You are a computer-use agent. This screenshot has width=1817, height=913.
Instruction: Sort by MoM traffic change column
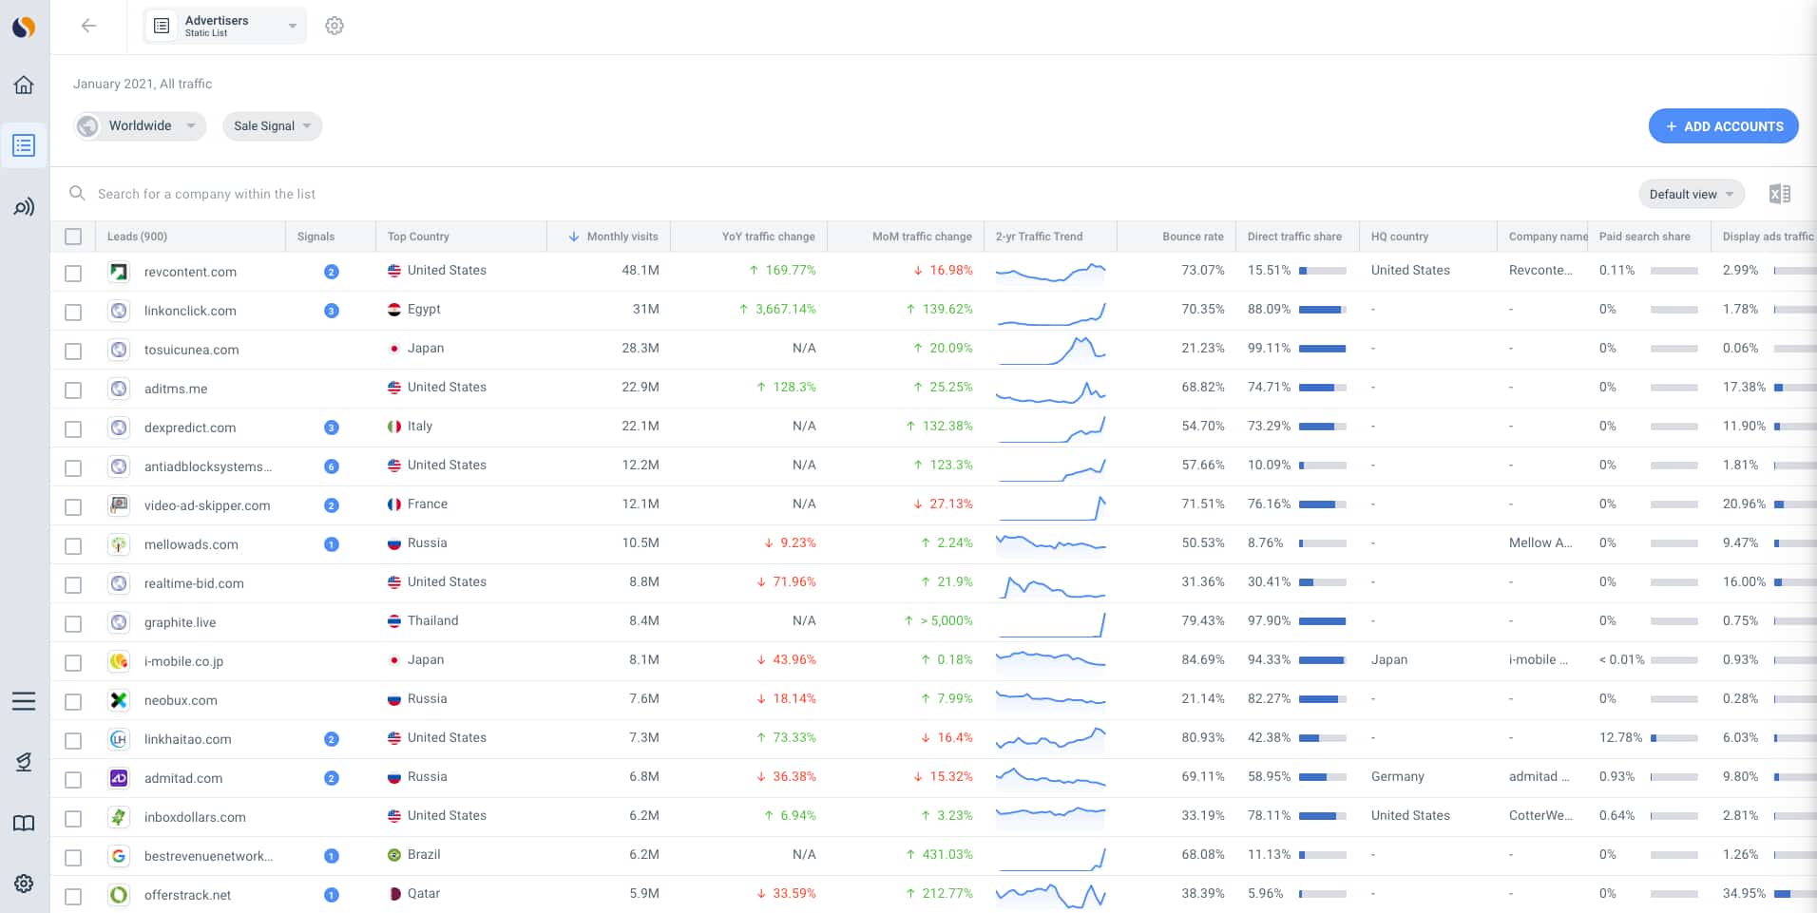(922, 237)
